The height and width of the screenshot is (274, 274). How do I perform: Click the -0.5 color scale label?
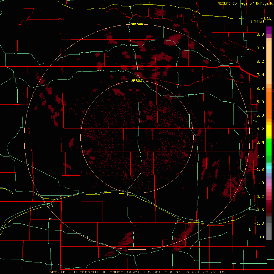pyautogui.click(x=259, y=210)
